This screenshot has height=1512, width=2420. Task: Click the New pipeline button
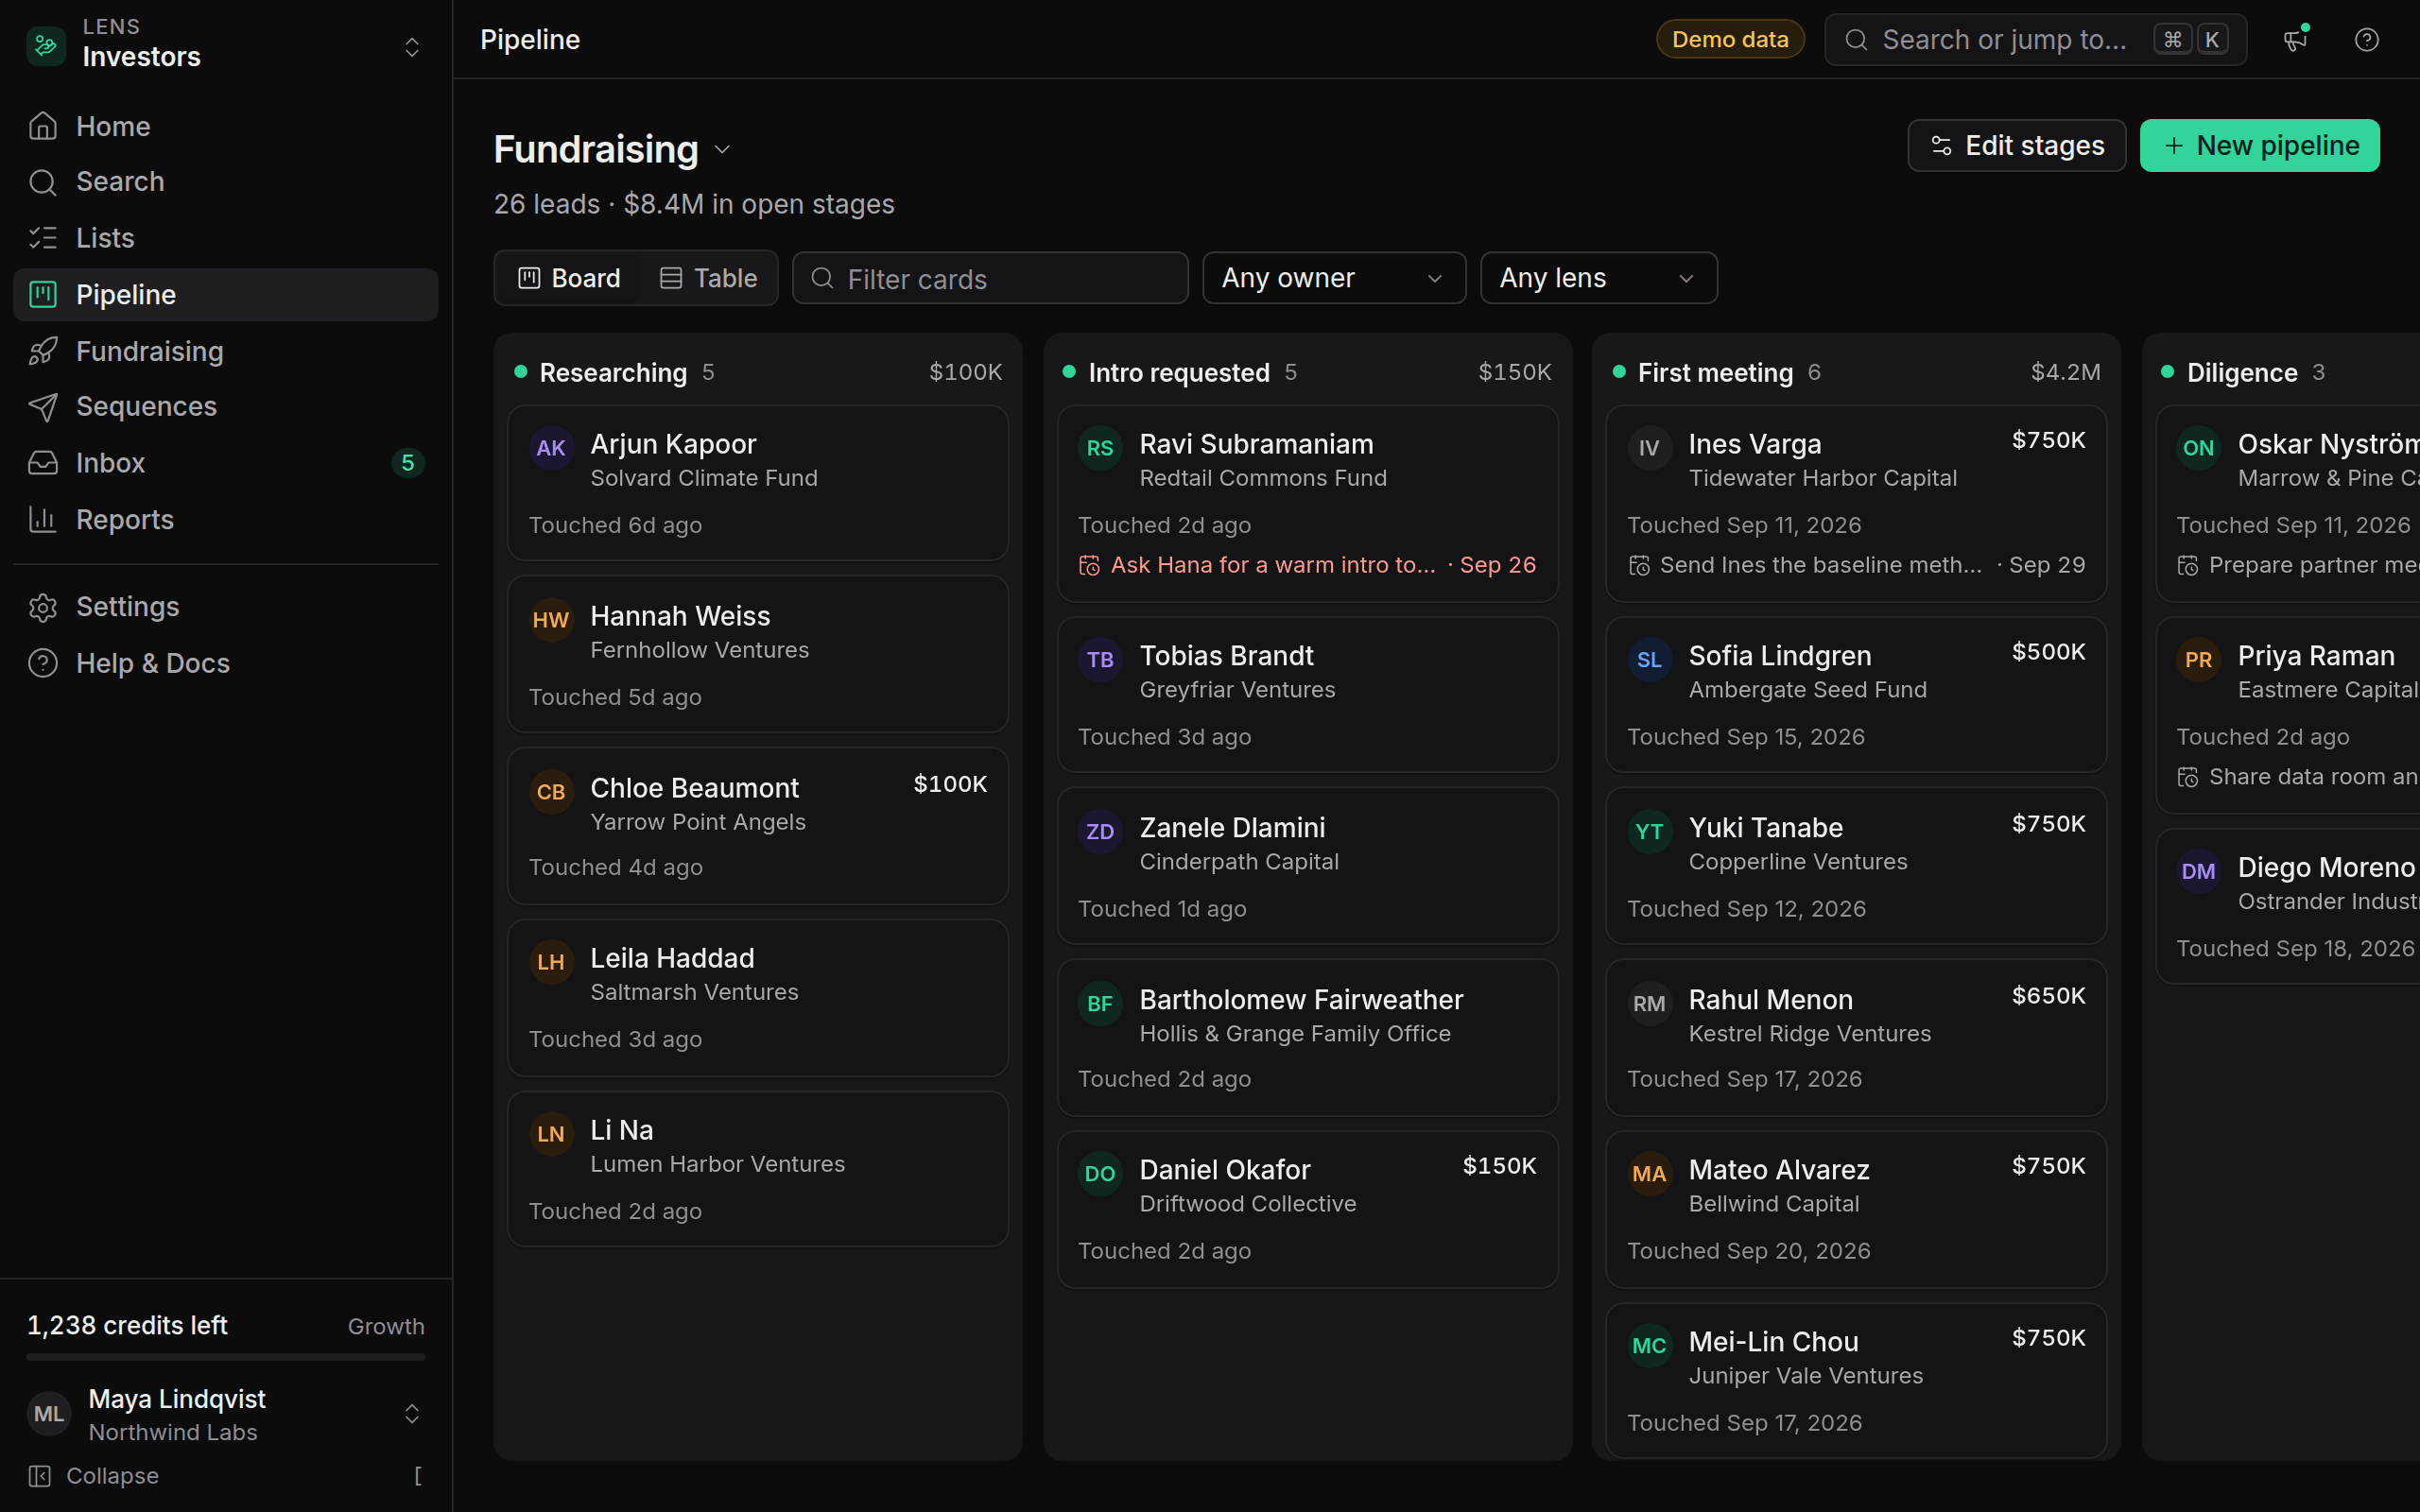click(2259, 146)
